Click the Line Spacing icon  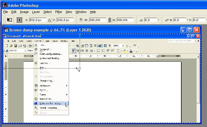(91, 51)
